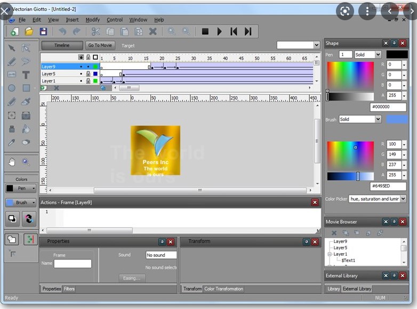Undo the last action in the toolbar
417x309 pixels.
[62, 31]
